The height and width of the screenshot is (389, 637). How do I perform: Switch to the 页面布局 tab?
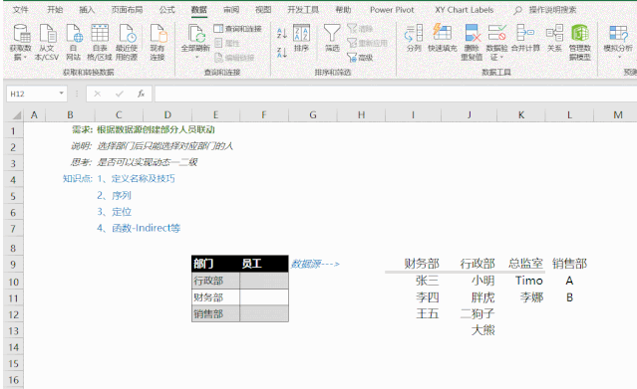click(x=128, y=10)
